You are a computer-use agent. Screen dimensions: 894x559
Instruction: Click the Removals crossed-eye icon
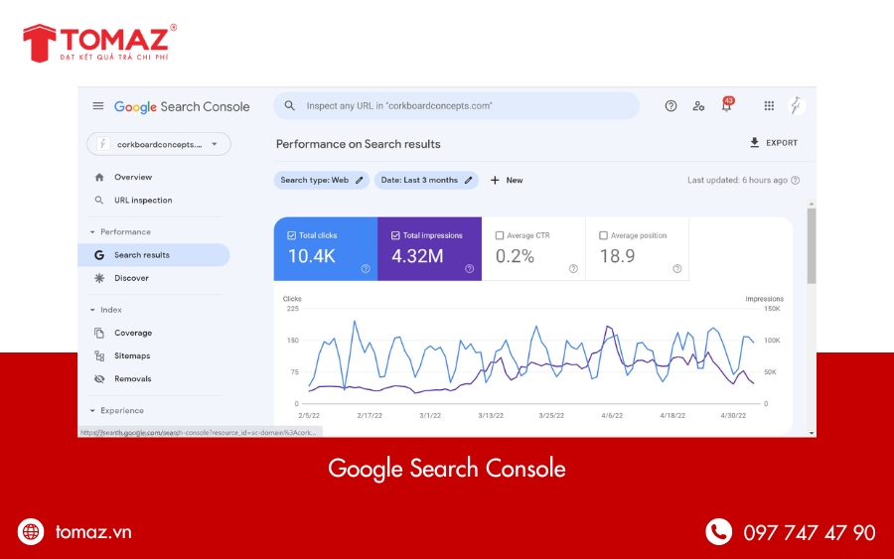coord(99,379)
